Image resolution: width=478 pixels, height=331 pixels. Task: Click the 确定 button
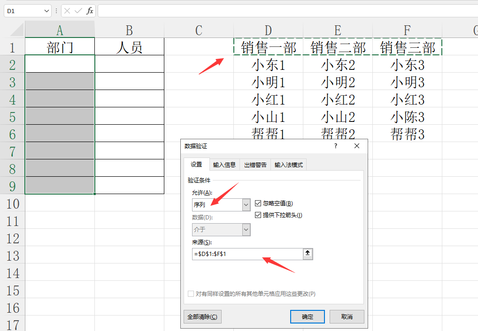coord(307,316)
